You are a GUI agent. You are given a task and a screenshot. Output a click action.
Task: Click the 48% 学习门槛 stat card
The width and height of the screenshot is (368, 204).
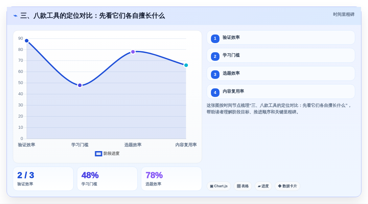[x=107, y=179]
